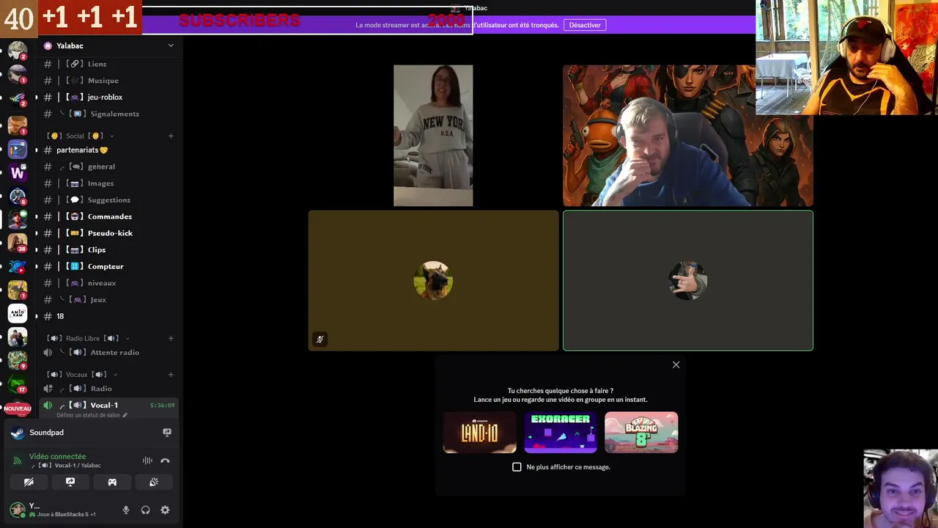Launch the Exoracer activity
Screen dimensions: 938x528
pyautogui.click(x=561, y=432)
